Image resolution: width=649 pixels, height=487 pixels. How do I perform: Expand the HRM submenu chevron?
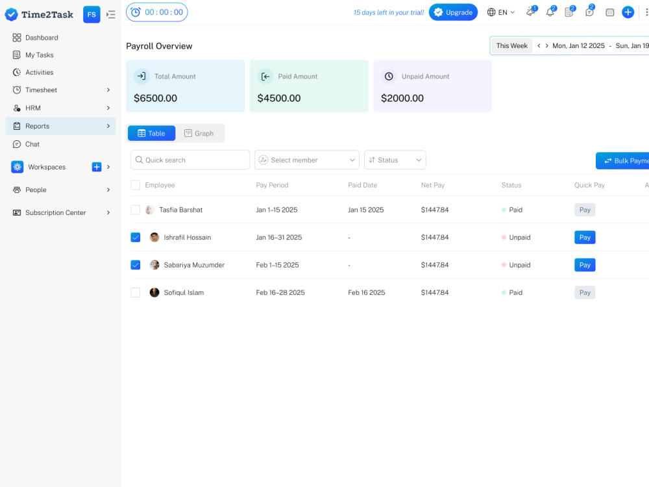[108, 108]
